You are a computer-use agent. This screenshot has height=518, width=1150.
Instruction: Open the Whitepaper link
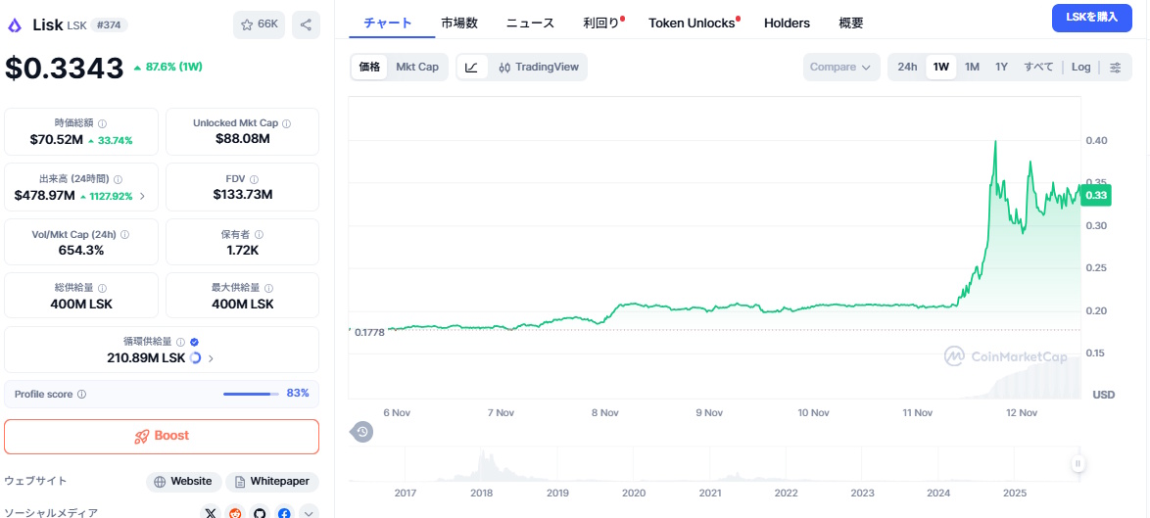point(272,482)
